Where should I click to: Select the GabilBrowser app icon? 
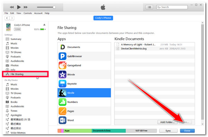click(62, 56)
